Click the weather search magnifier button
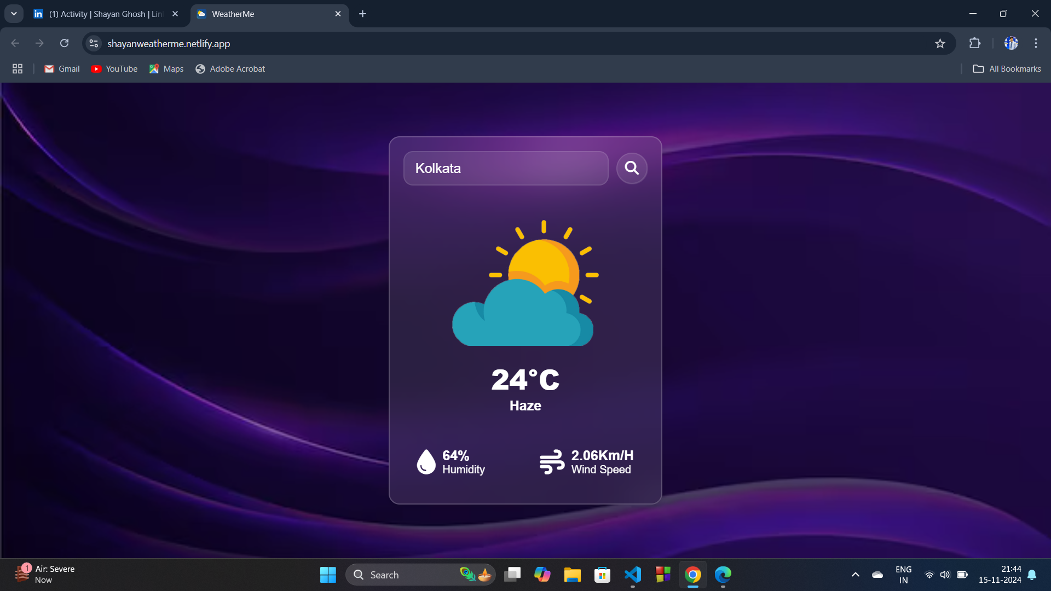1051x591 pixels. (x=632, y=168)
